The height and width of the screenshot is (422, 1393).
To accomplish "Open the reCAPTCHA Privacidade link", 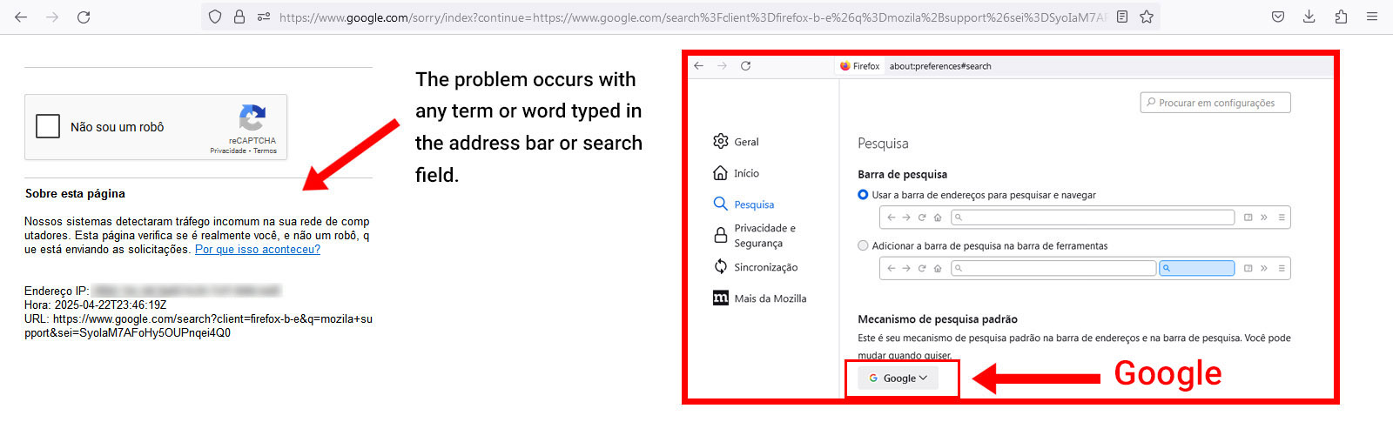I will tap(228, 151).
